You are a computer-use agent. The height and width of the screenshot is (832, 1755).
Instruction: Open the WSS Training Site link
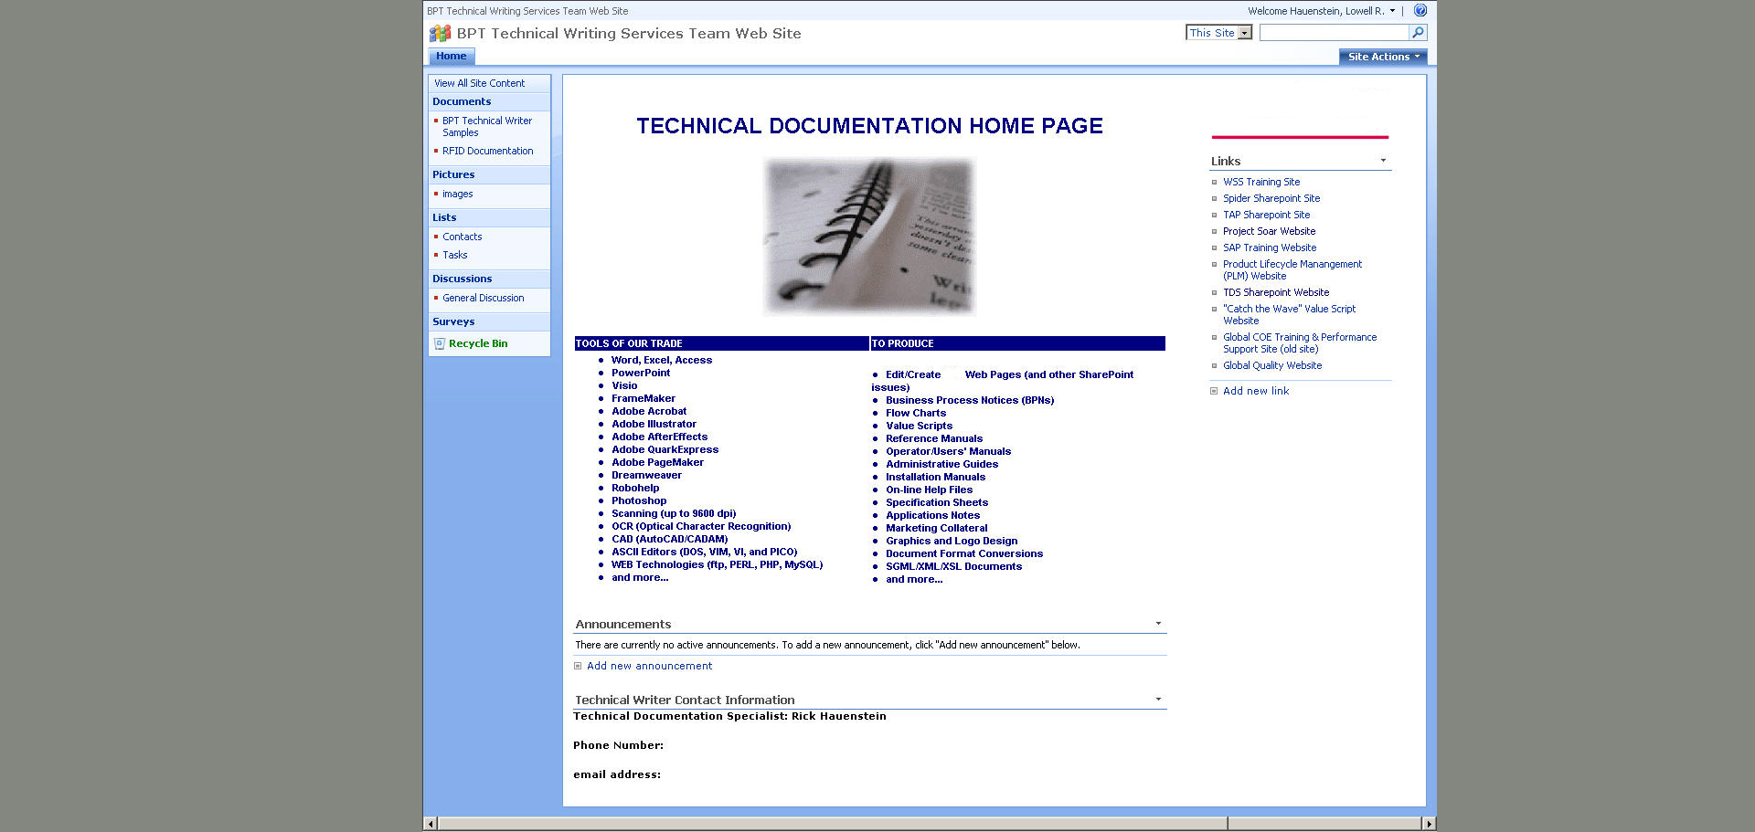[1260, 182]
